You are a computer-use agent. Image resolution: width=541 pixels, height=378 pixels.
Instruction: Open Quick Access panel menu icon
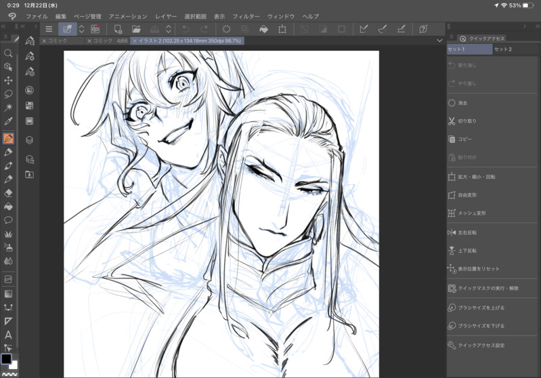pyautogui.click(x=452, y=37)
